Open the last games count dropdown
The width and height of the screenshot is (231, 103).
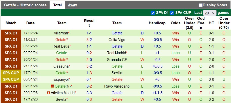coord(210,13)
